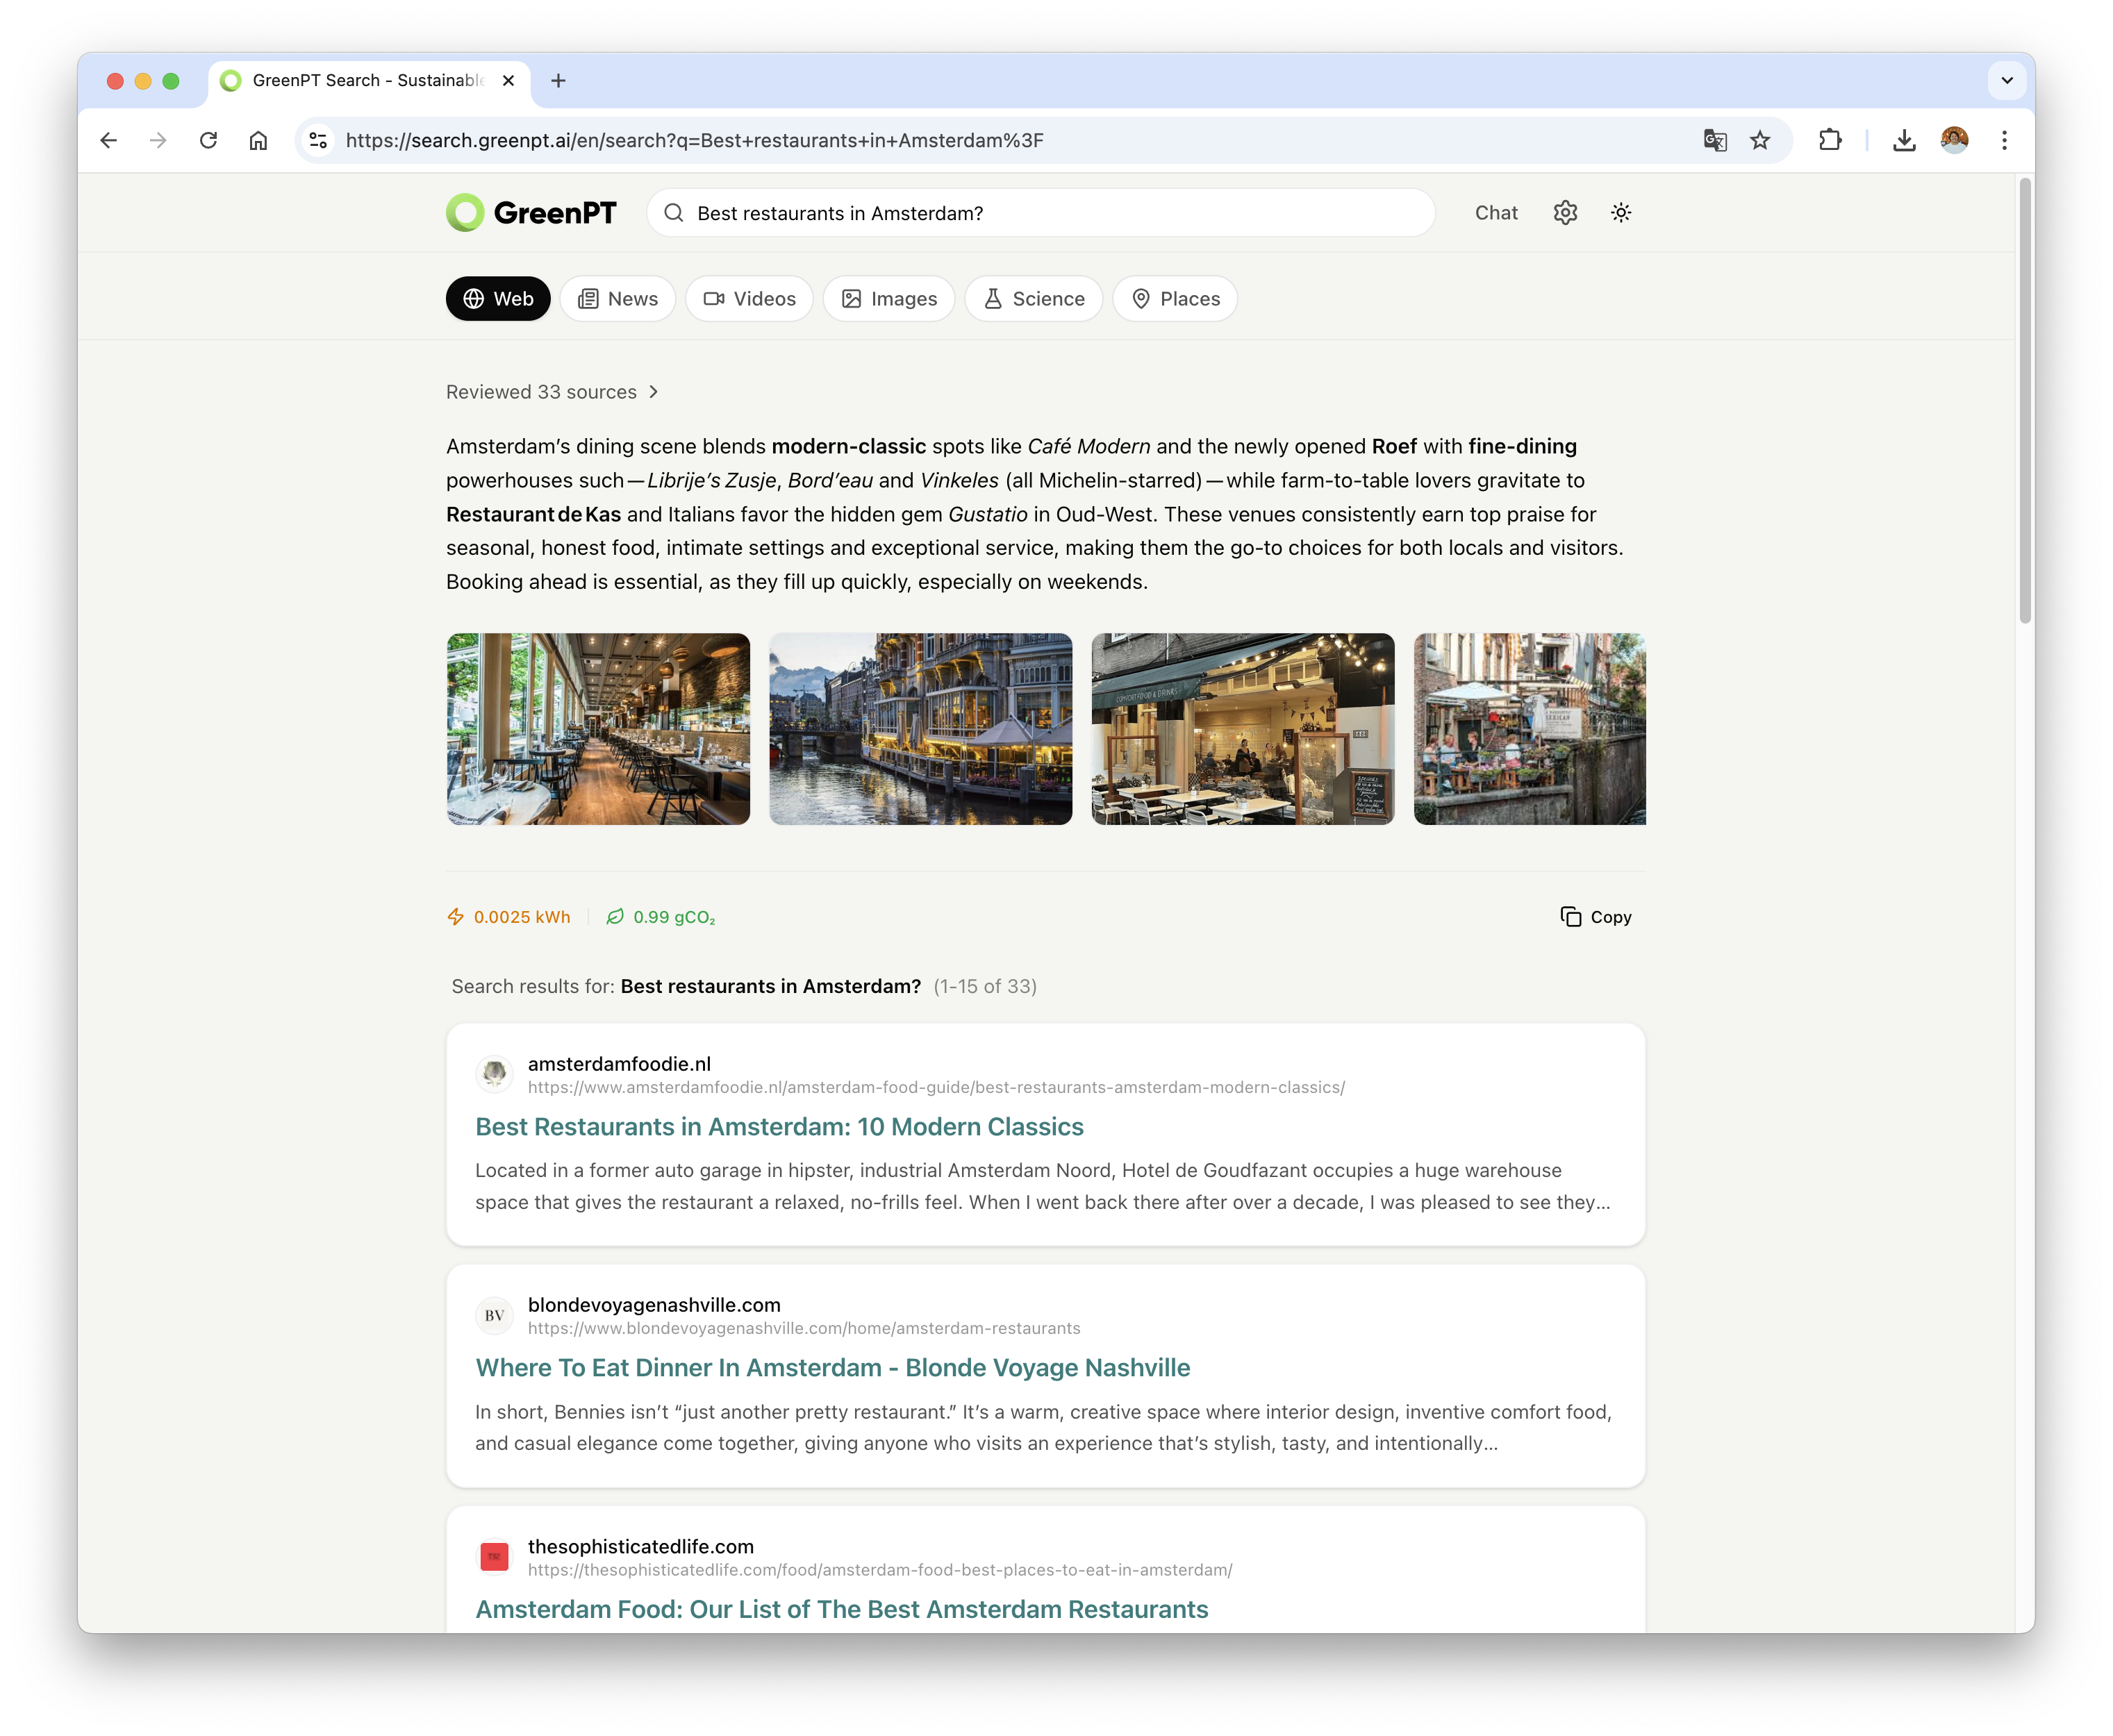This screenshot has height=1736, width=2113.
Task: Switch to the News tab
Action: pyautogui.click(x=618, y=298)
